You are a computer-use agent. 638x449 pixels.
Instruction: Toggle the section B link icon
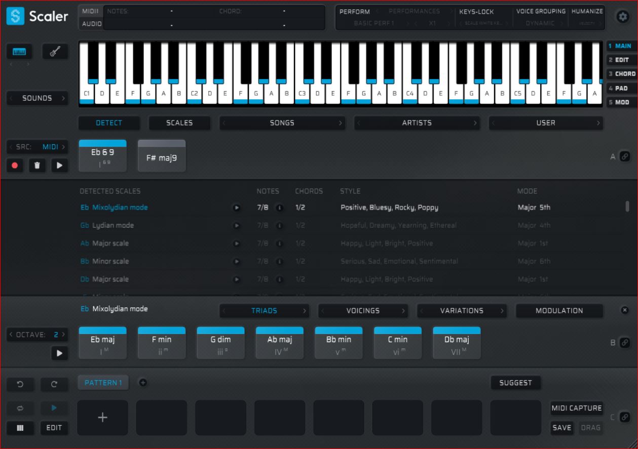[x=625, y=343]
